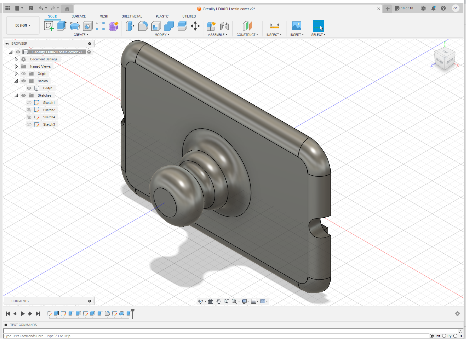Viewport: 466px width, 339px height.
Task: Select the Pan hand tool
Action: pyautogui.click(x=218, y=301)
